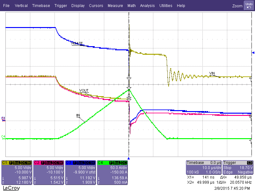Viewport: 255px width, 191px height.
Task: Open the C2 channel descriptor box
Action: pos(48,172)
